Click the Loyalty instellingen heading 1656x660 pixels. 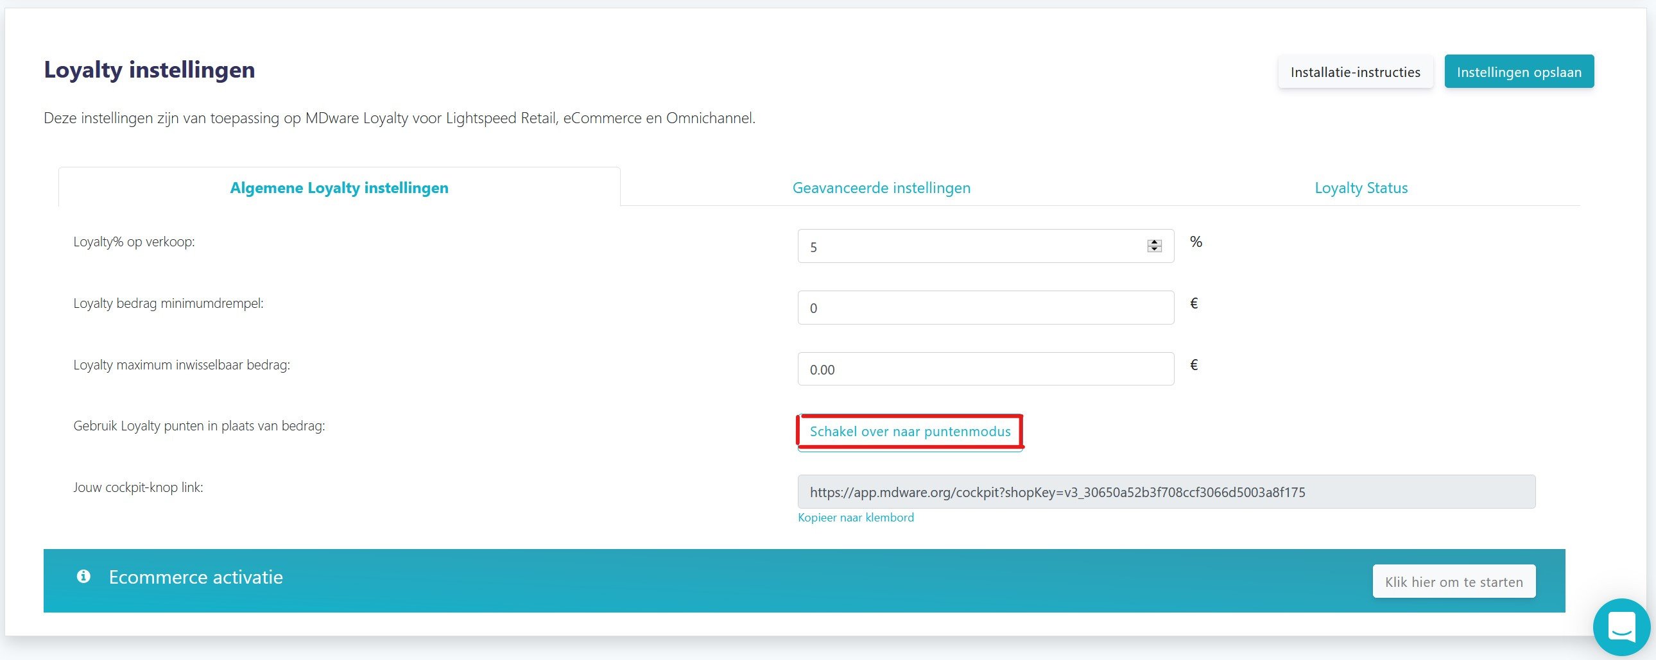point(149,69)
